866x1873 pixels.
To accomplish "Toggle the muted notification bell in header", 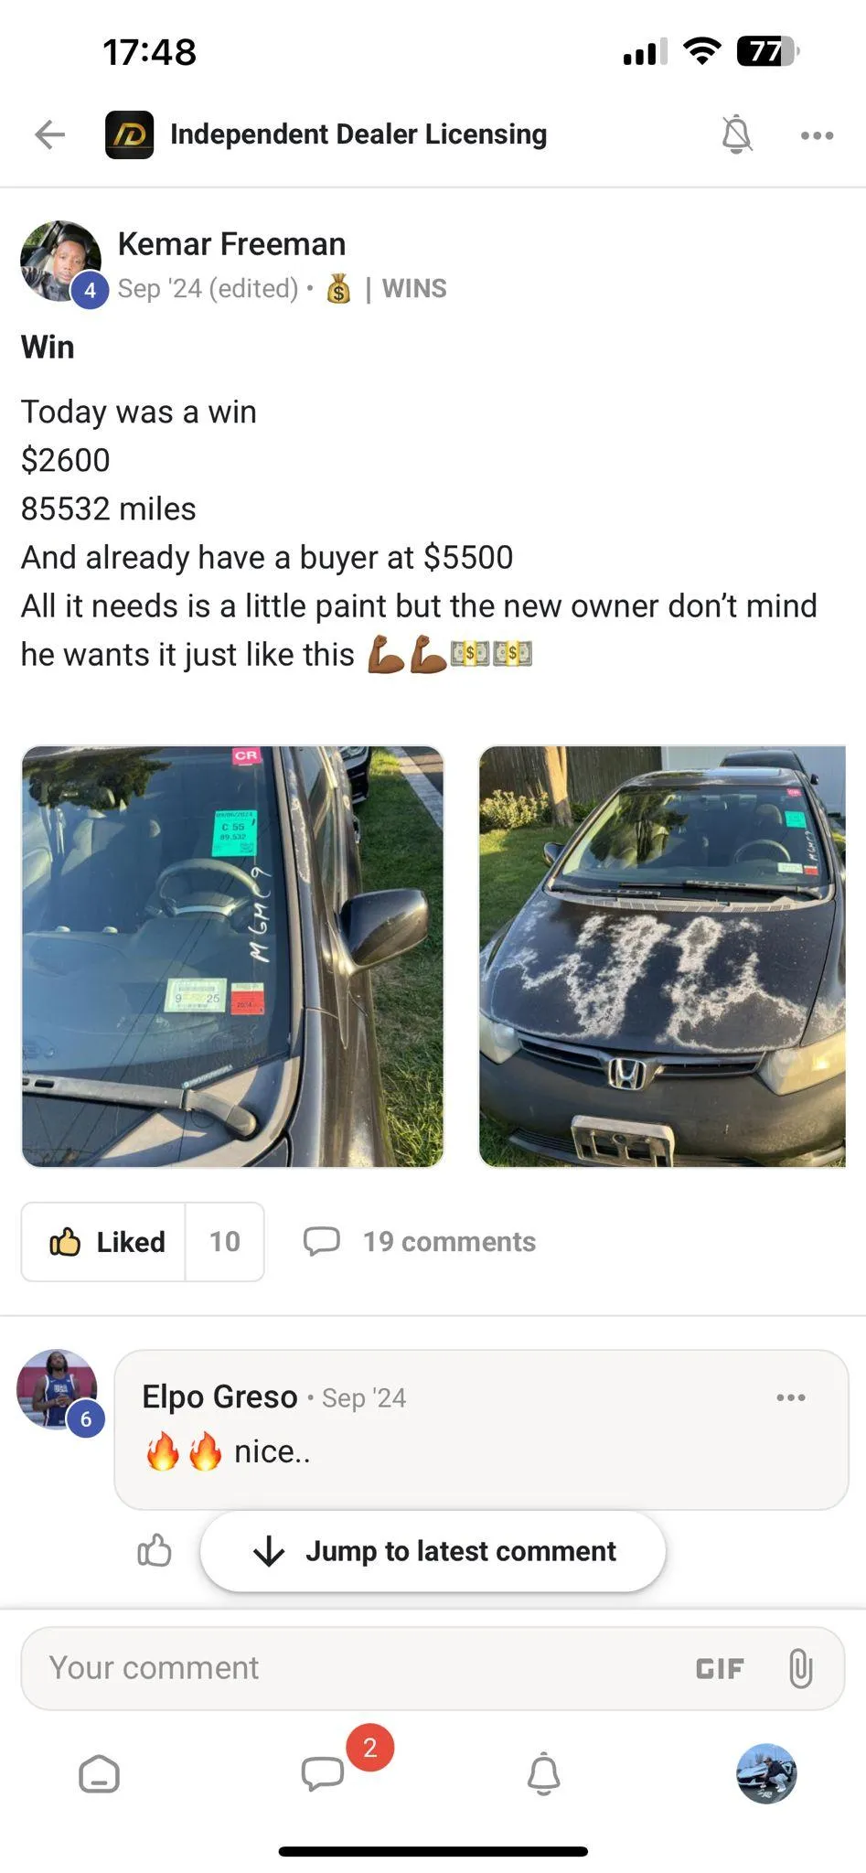I will click(736, 134).
